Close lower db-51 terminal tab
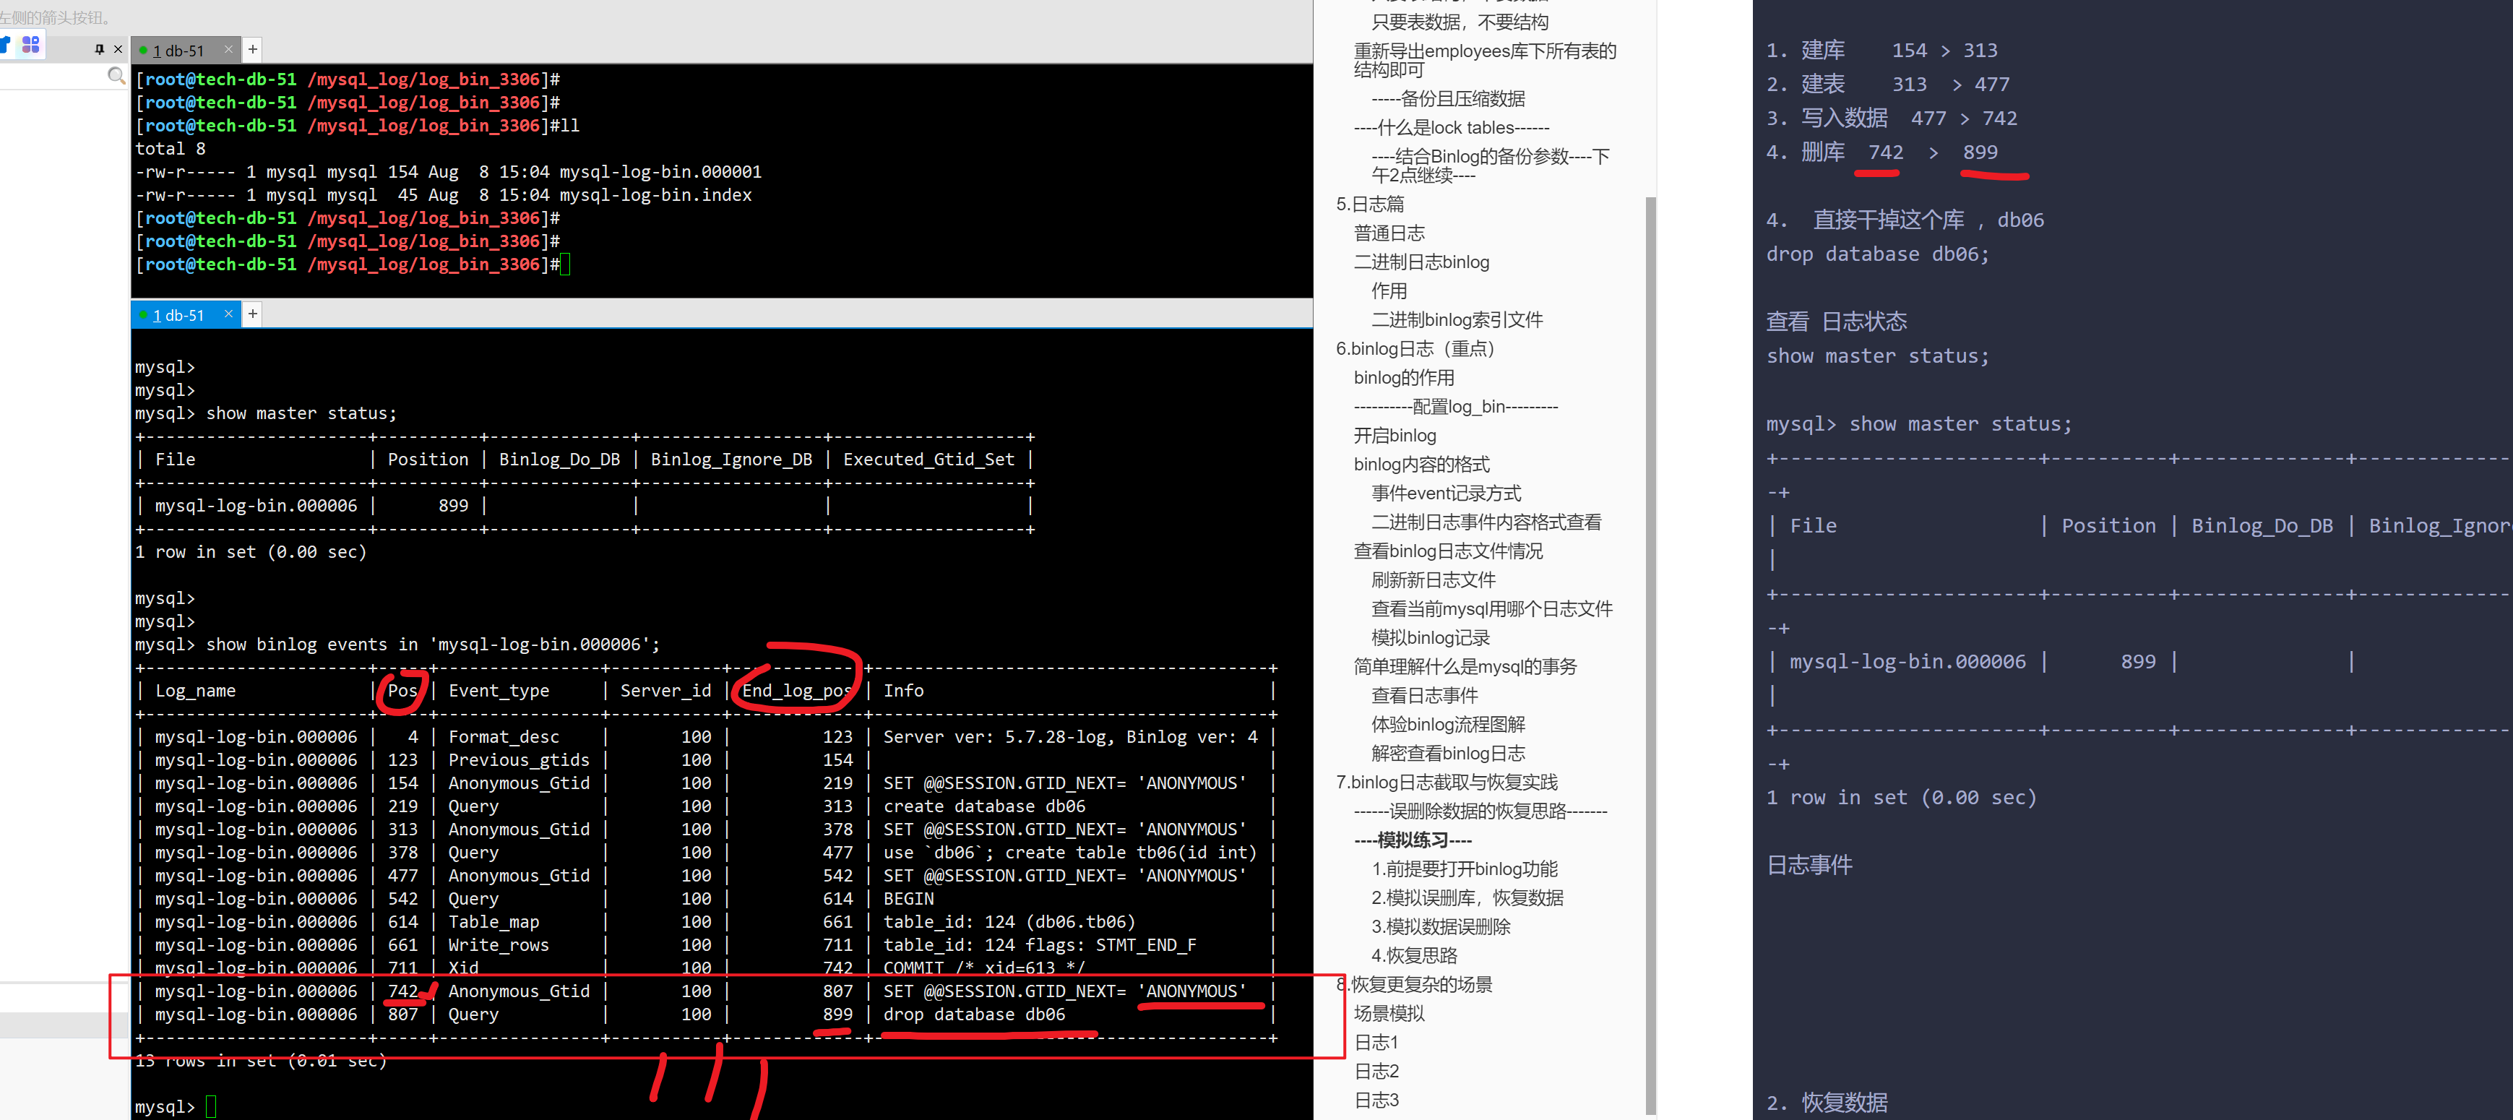This screenshot has width=2513, height=1120. (228, 313)
